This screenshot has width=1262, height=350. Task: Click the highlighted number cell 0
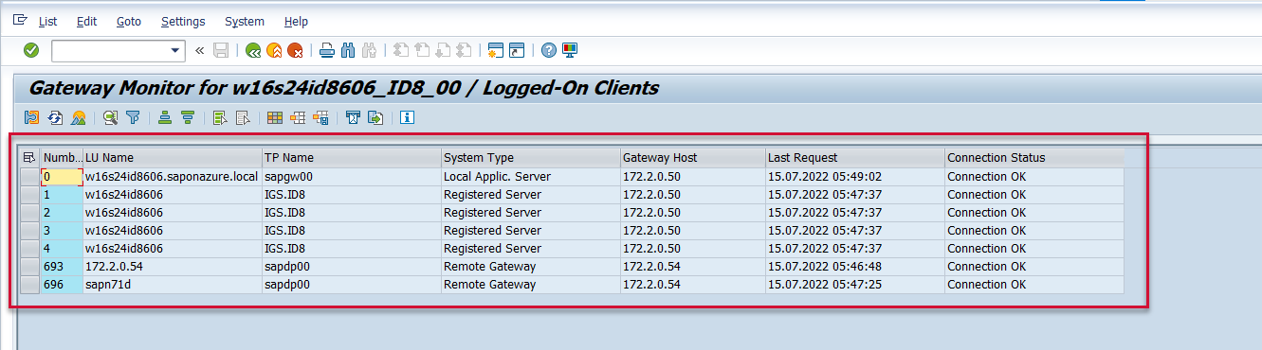tap(62, 176)
